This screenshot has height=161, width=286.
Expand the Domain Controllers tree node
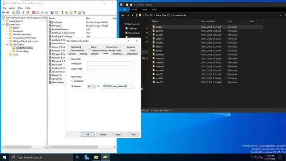tap(7, 34)
